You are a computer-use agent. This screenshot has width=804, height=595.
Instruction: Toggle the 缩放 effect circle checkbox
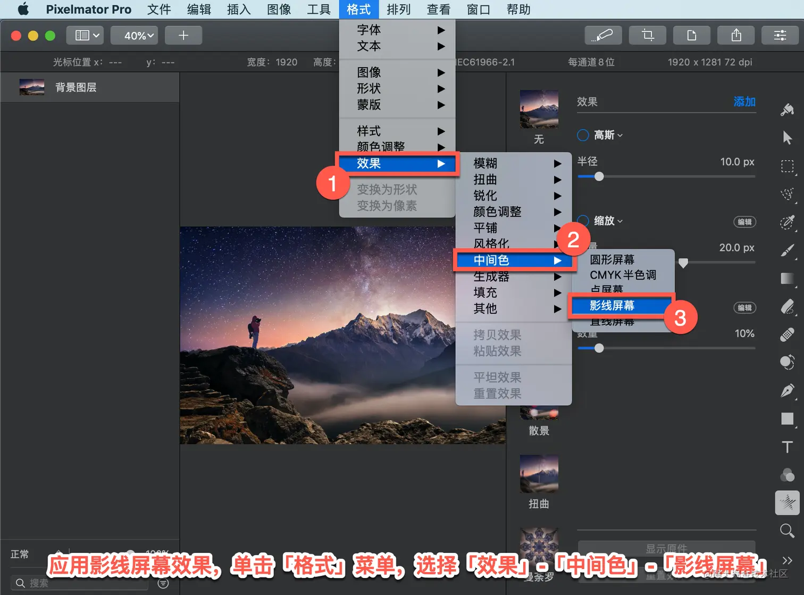point(583,220)
